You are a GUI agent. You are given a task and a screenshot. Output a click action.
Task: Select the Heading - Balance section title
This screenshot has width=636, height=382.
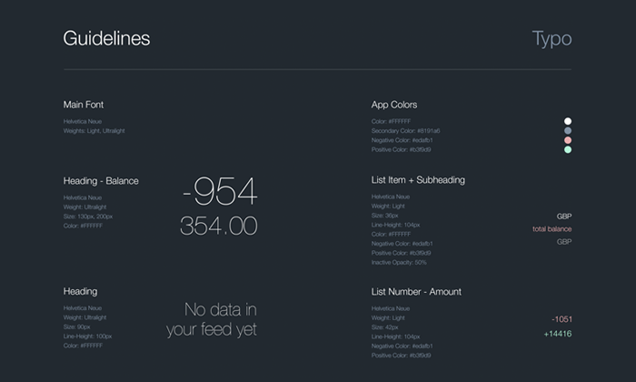101,180
